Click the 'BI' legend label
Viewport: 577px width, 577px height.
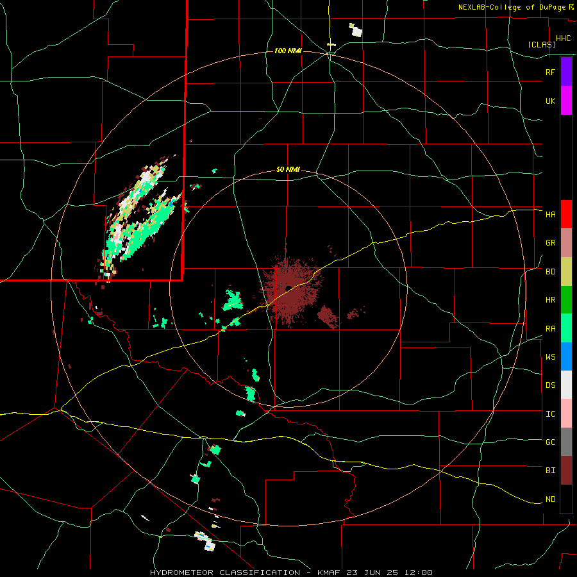(x=550, y=471)
